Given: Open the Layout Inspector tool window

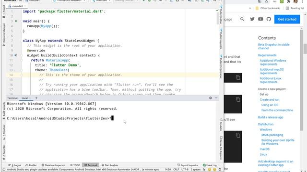Looking at the screenshot, I should (x=188, y=165).
